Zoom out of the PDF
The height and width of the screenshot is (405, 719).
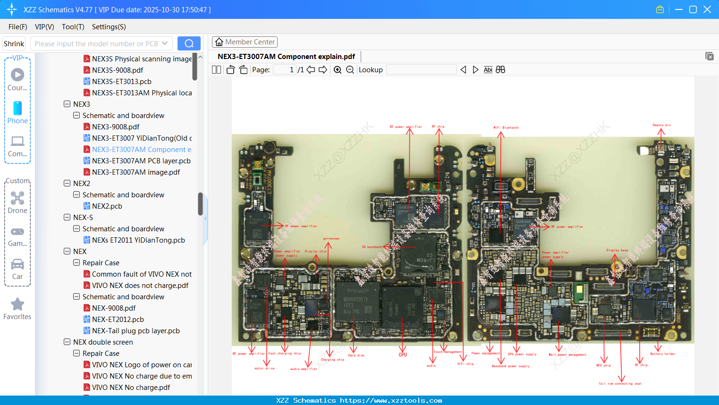pyautogui.click(x=350, y=70)
